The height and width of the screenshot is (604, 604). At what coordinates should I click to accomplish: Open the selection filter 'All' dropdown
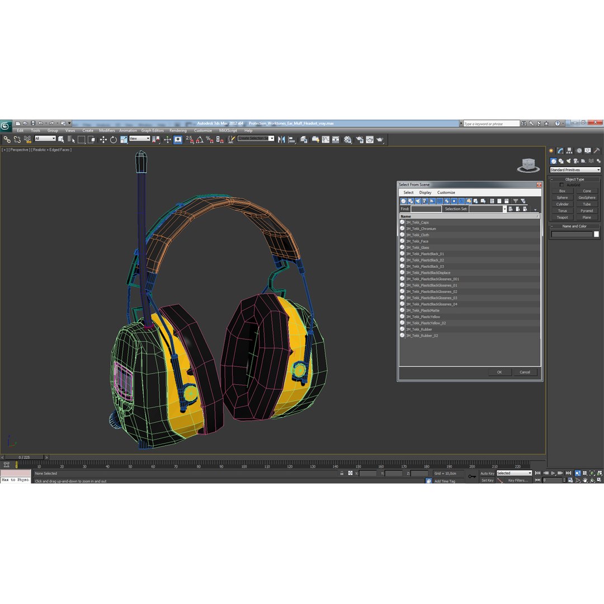click(x=45, y=138)
